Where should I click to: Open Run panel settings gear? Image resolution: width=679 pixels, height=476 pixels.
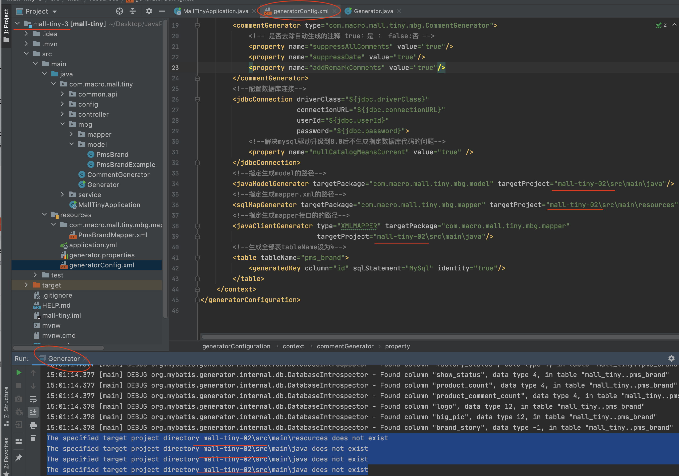point(671,358)
